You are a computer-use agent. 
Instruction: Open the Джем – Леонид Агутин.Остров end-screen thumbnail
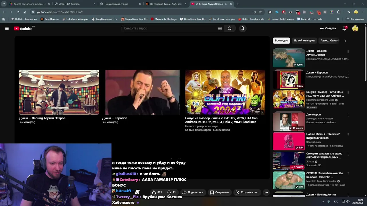[59, 92]
